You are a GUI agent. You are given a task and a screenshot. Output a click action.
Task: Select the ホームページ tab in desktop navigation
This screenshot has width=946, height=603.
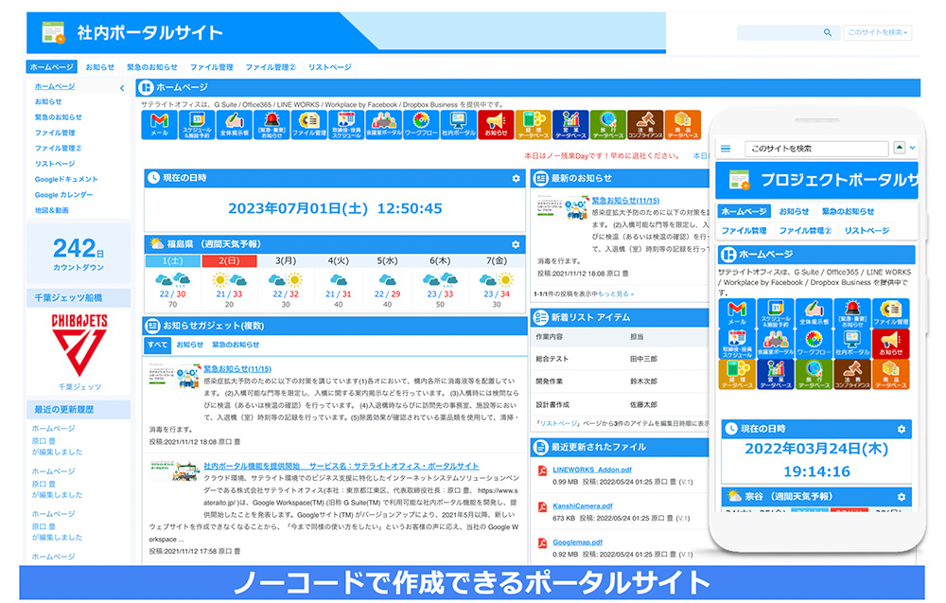[52, 67]
